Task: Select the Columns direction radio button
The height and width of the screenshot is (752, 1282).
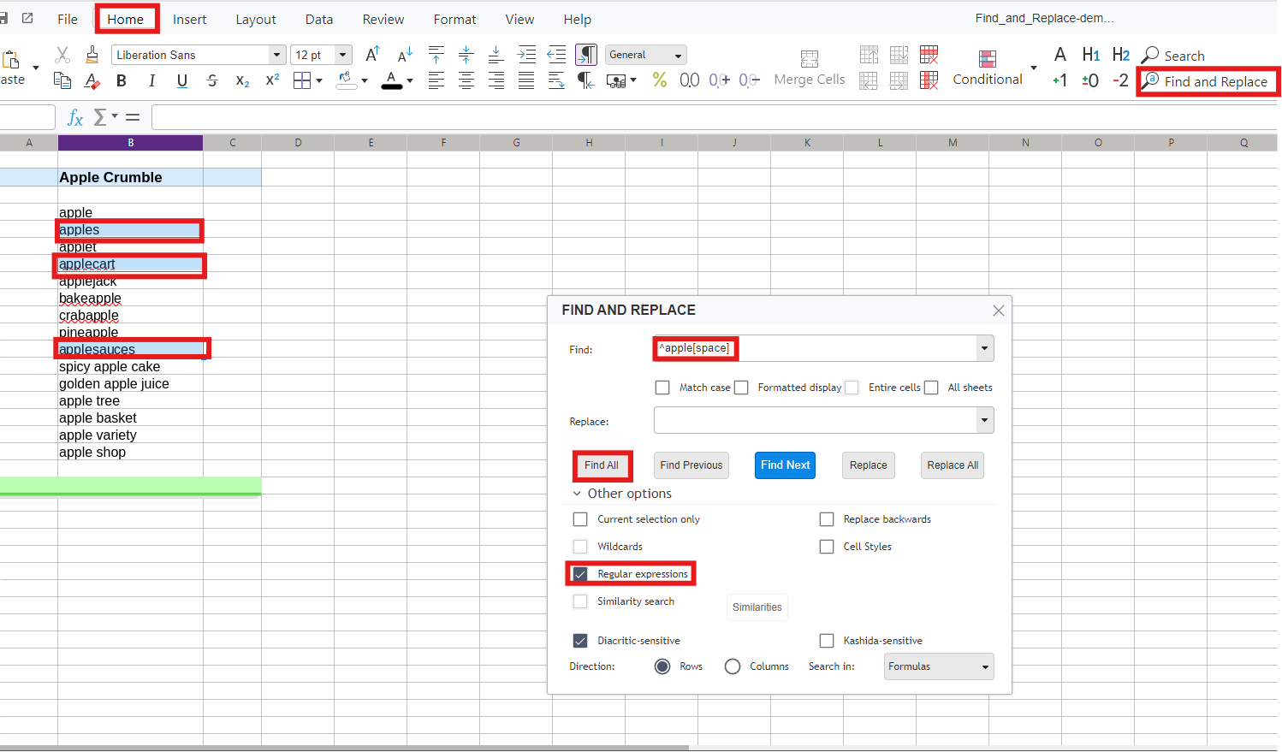Action: tap(733, 666)
